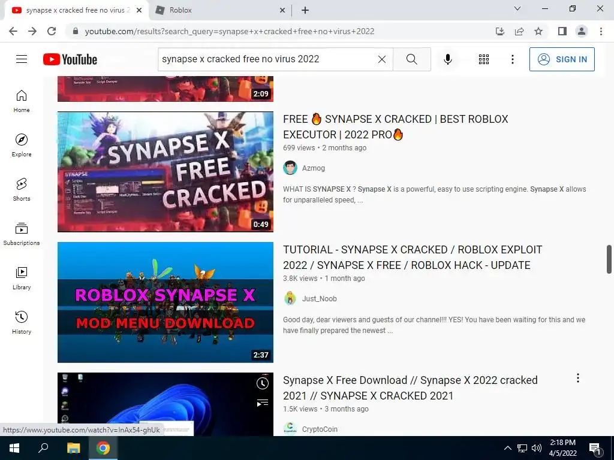Open Explore in sidebar
This screenshot has height=460, width=614.
[x=22, y=145]
